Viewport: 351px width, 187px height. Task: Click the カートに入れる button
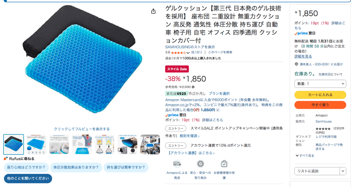pos(320,95)
